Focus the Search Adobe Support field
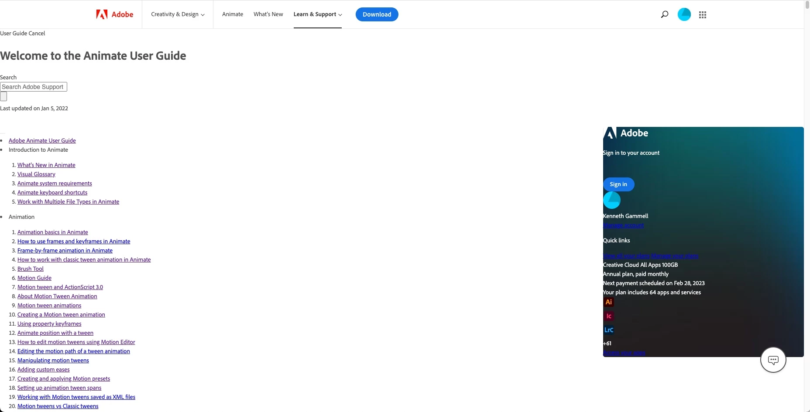This screenshot has height=412, width=810. (34, 87)
